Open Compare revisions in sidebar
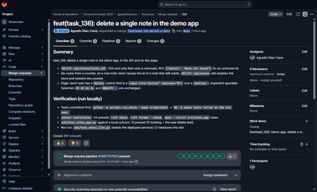Screen dimensions: 317x192 pyautogui.click(x=22, y=112)
